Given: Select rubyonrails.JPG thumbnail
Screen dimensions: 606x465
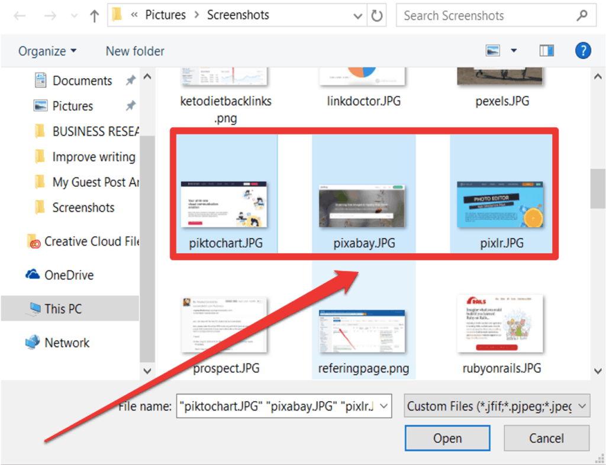Looking at the screenshot, I should point(500,324).
